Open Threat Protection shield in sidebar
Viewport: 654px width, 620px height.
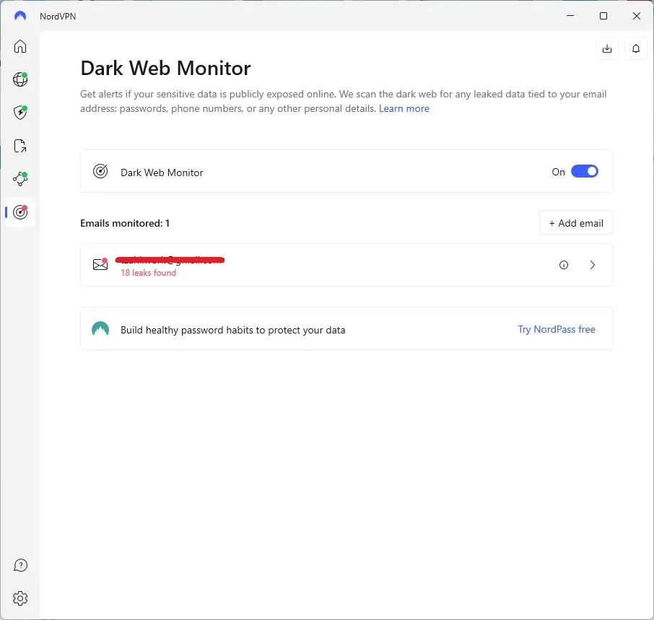(20, 113)
